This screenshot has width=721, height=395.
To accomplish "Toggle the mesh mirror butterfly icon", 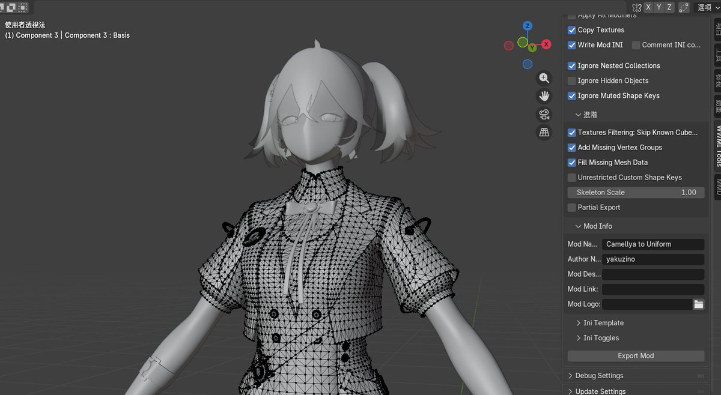I will [637, 7].
